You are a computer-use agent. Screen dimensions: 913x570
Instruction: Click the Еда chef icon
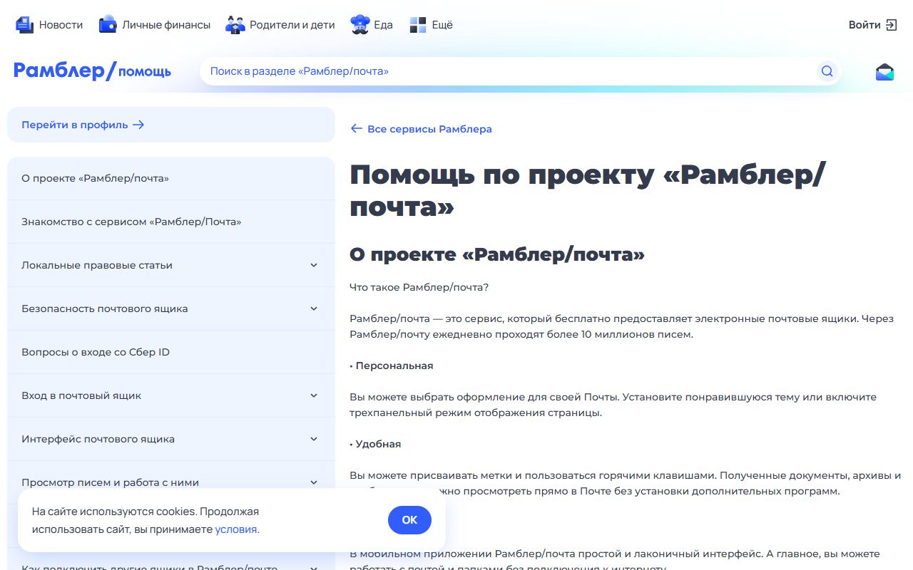tap(360, 25)
